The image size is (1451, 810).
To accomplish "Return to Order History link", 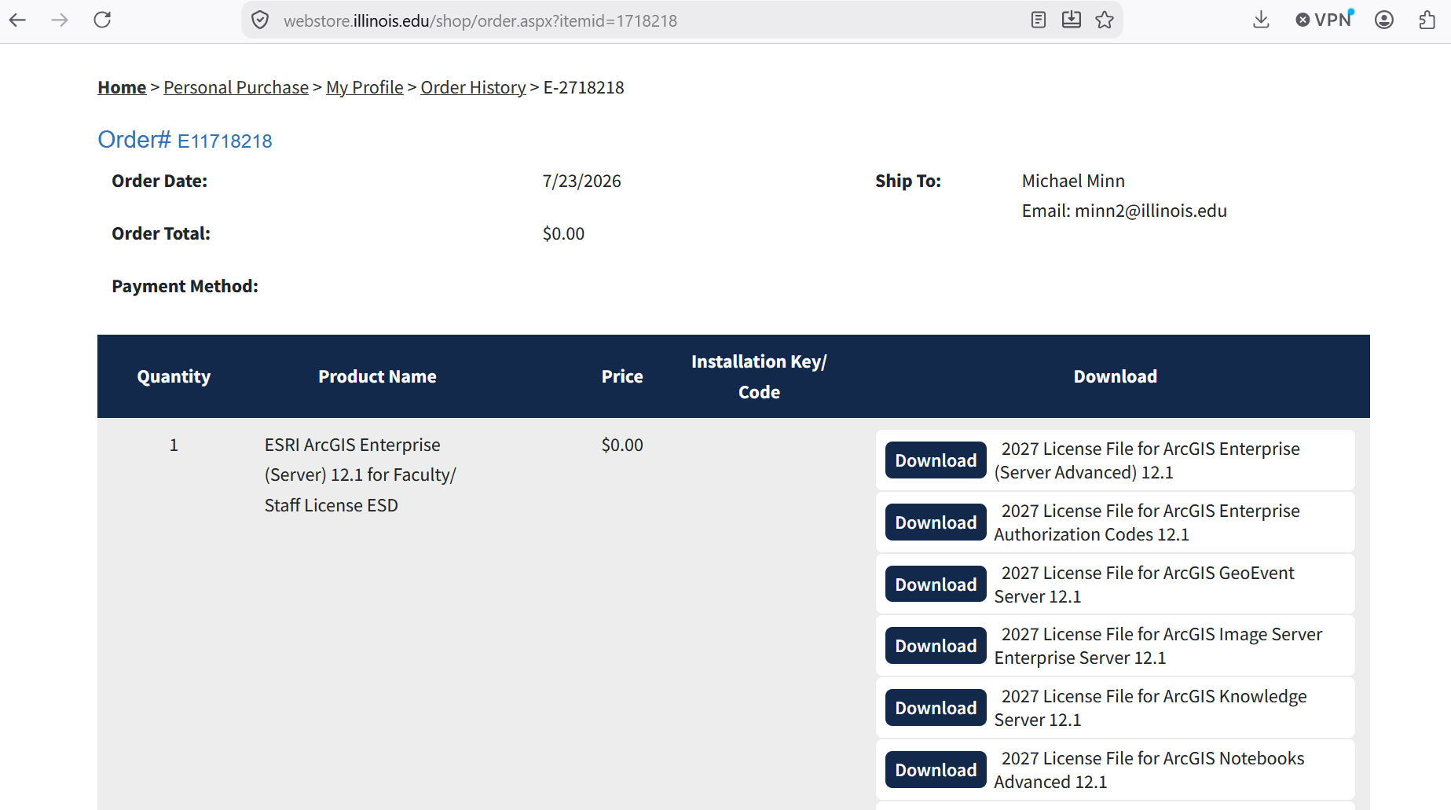I will [473, 87].
